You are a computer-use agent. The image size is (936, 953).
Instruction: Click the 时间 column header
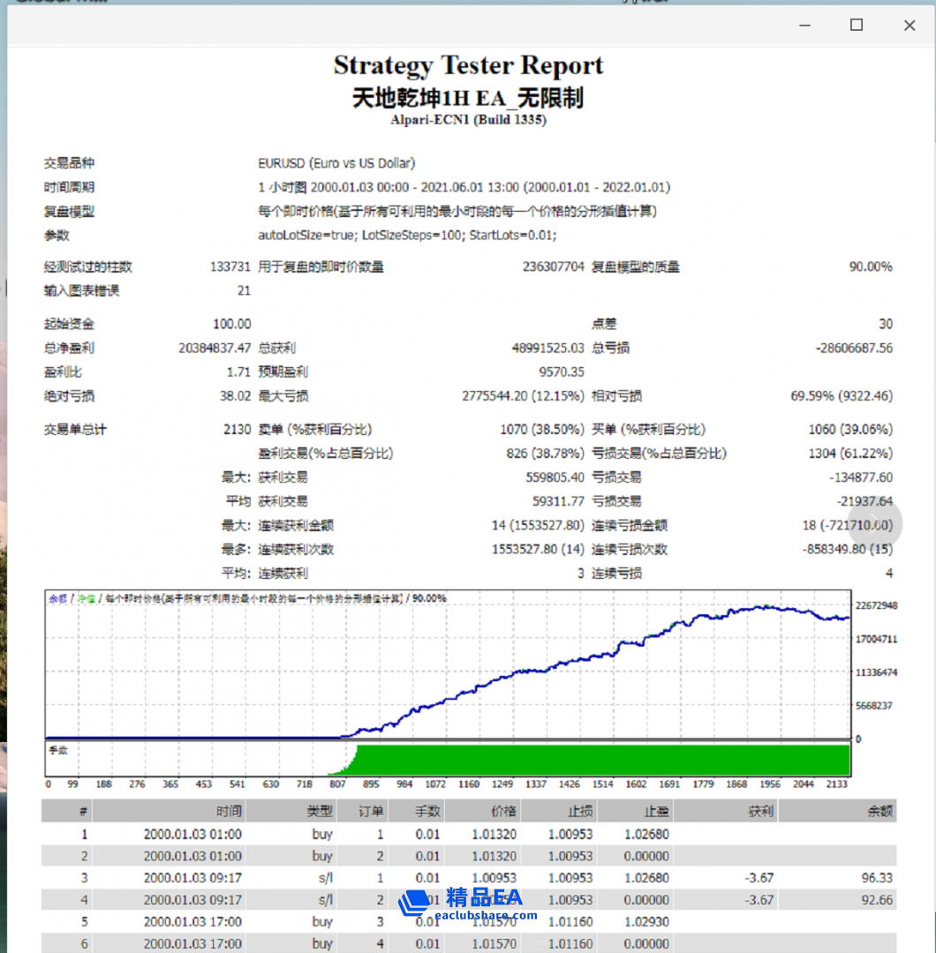tap(229, 811)
